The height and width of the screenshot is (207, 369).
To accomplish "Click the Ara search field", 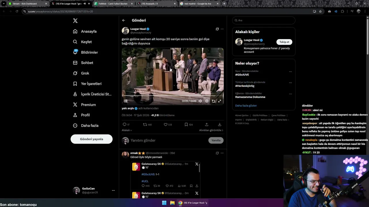I will pos(264,20).
